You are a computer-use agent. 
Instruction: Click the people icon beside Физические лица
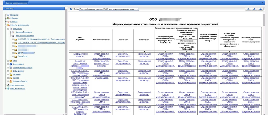pos(8,85)
